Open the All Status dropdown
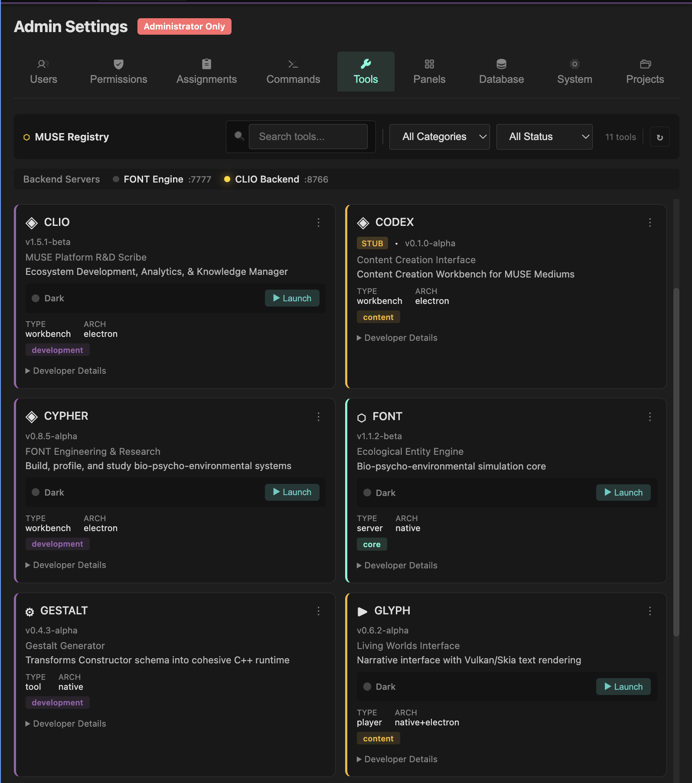The width and height of the screenshot is (692, 783). click(544, 137)
